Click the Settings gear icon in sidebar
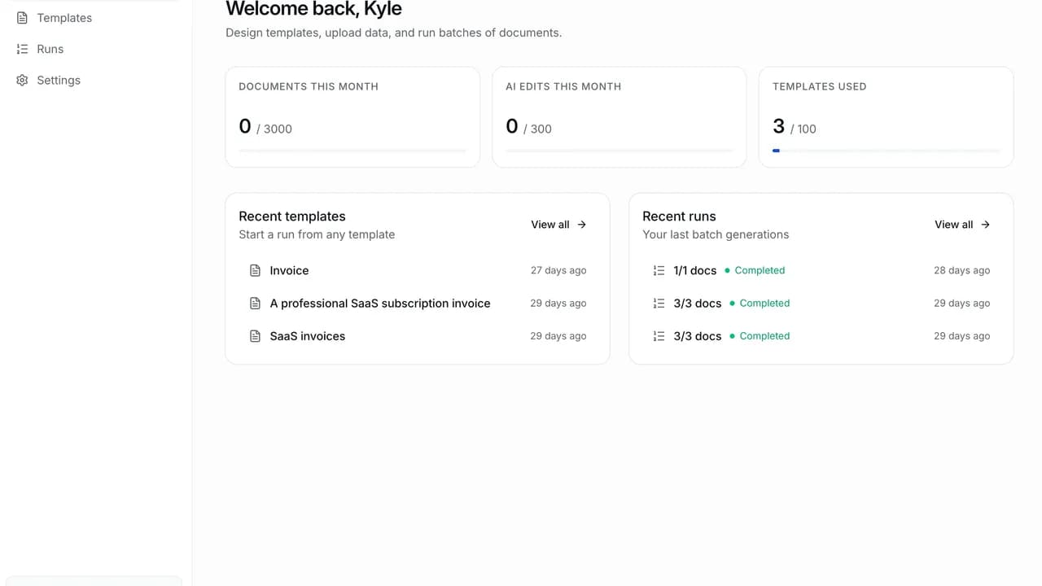1042x586 pixels. click(x=22, y=80)
